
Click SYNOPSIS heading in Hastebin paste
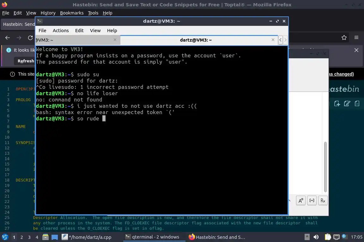click(x=25, y=143)
